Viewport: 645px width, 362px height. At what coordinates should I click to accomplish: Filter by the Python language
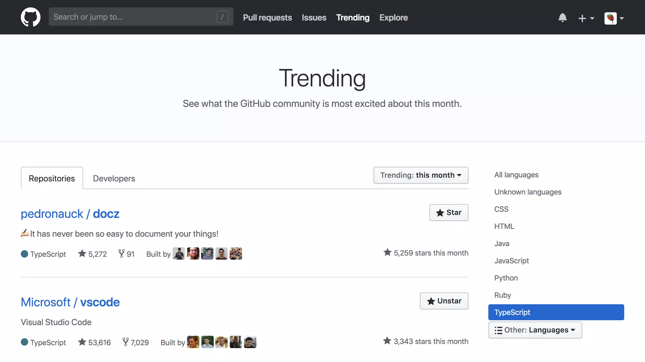[506, 278]
